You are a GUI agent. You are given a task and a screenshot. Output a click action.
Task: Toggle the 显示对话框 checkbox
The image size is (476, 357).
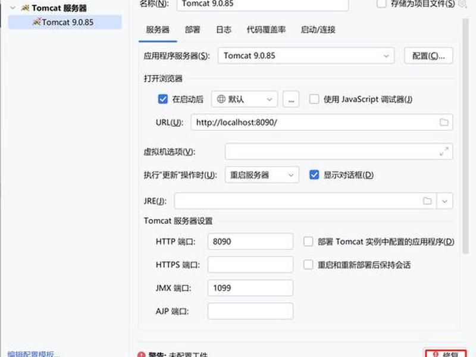click(x=314, y=175)
